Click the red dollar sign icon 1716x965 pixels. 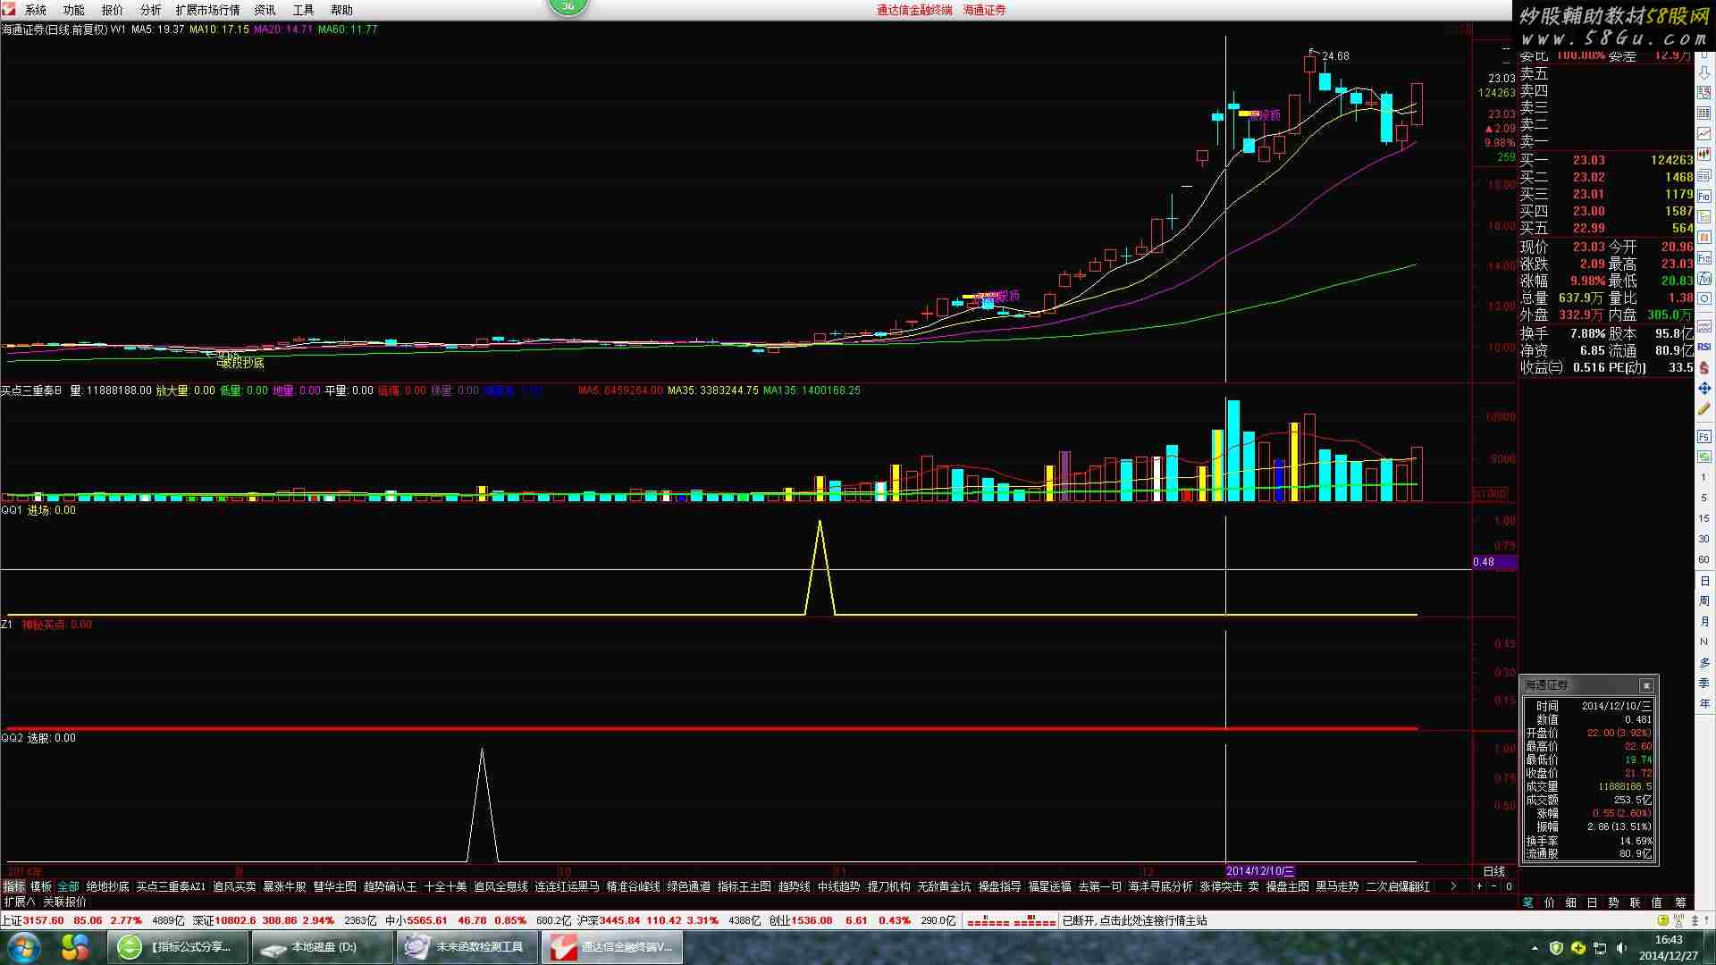1703,367
